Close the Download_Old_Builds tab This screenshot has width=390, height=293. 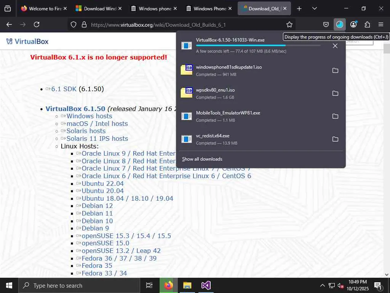pyautogui.click(x=285, y=8)
